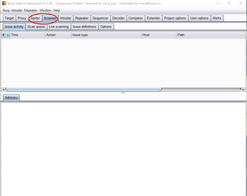This screenshot has width=247, height=196.
Task: Click the issue table horizontal scrollbar thumb
Action: coord(84,89)
